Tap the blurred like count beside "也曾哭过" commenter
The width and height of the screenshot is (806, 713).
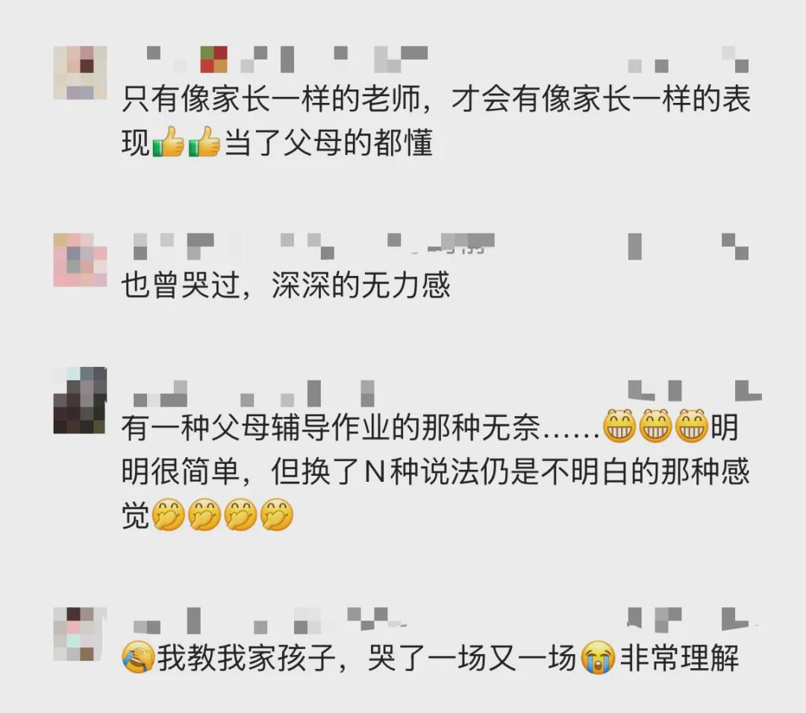pyautogui.click(x=689, y=246)
